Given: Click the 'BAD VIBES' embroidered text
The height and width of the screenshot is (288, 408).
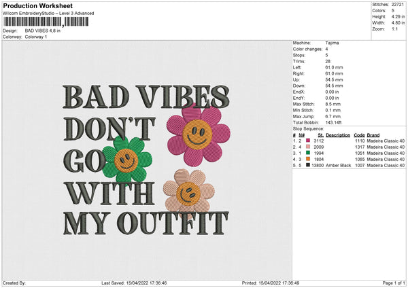Looking at the screenshot, I should click(x=146, y=96).
